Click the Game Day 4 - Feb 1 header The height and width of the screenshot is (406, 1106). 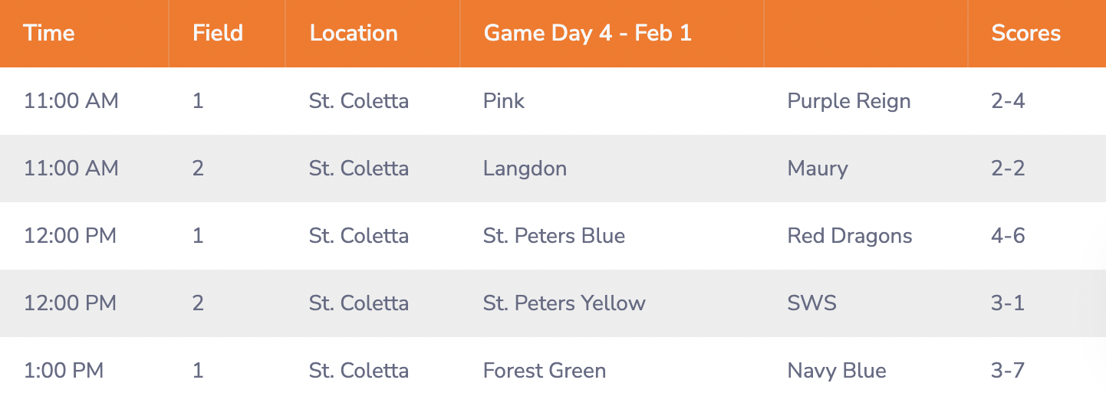point(588,34)
